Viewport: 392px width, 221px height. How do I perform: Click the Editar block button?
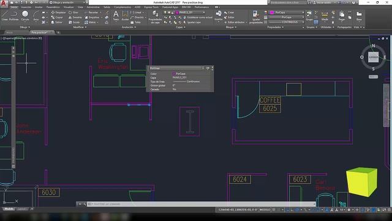pos(229,17)
